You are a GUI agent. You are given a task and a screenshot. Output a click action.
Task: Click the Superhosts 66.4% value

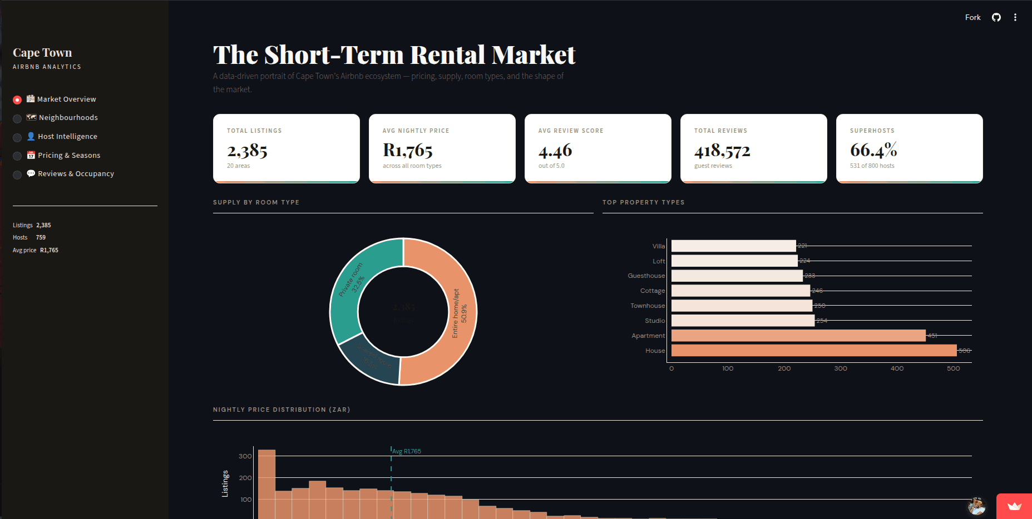click(873, 150)
